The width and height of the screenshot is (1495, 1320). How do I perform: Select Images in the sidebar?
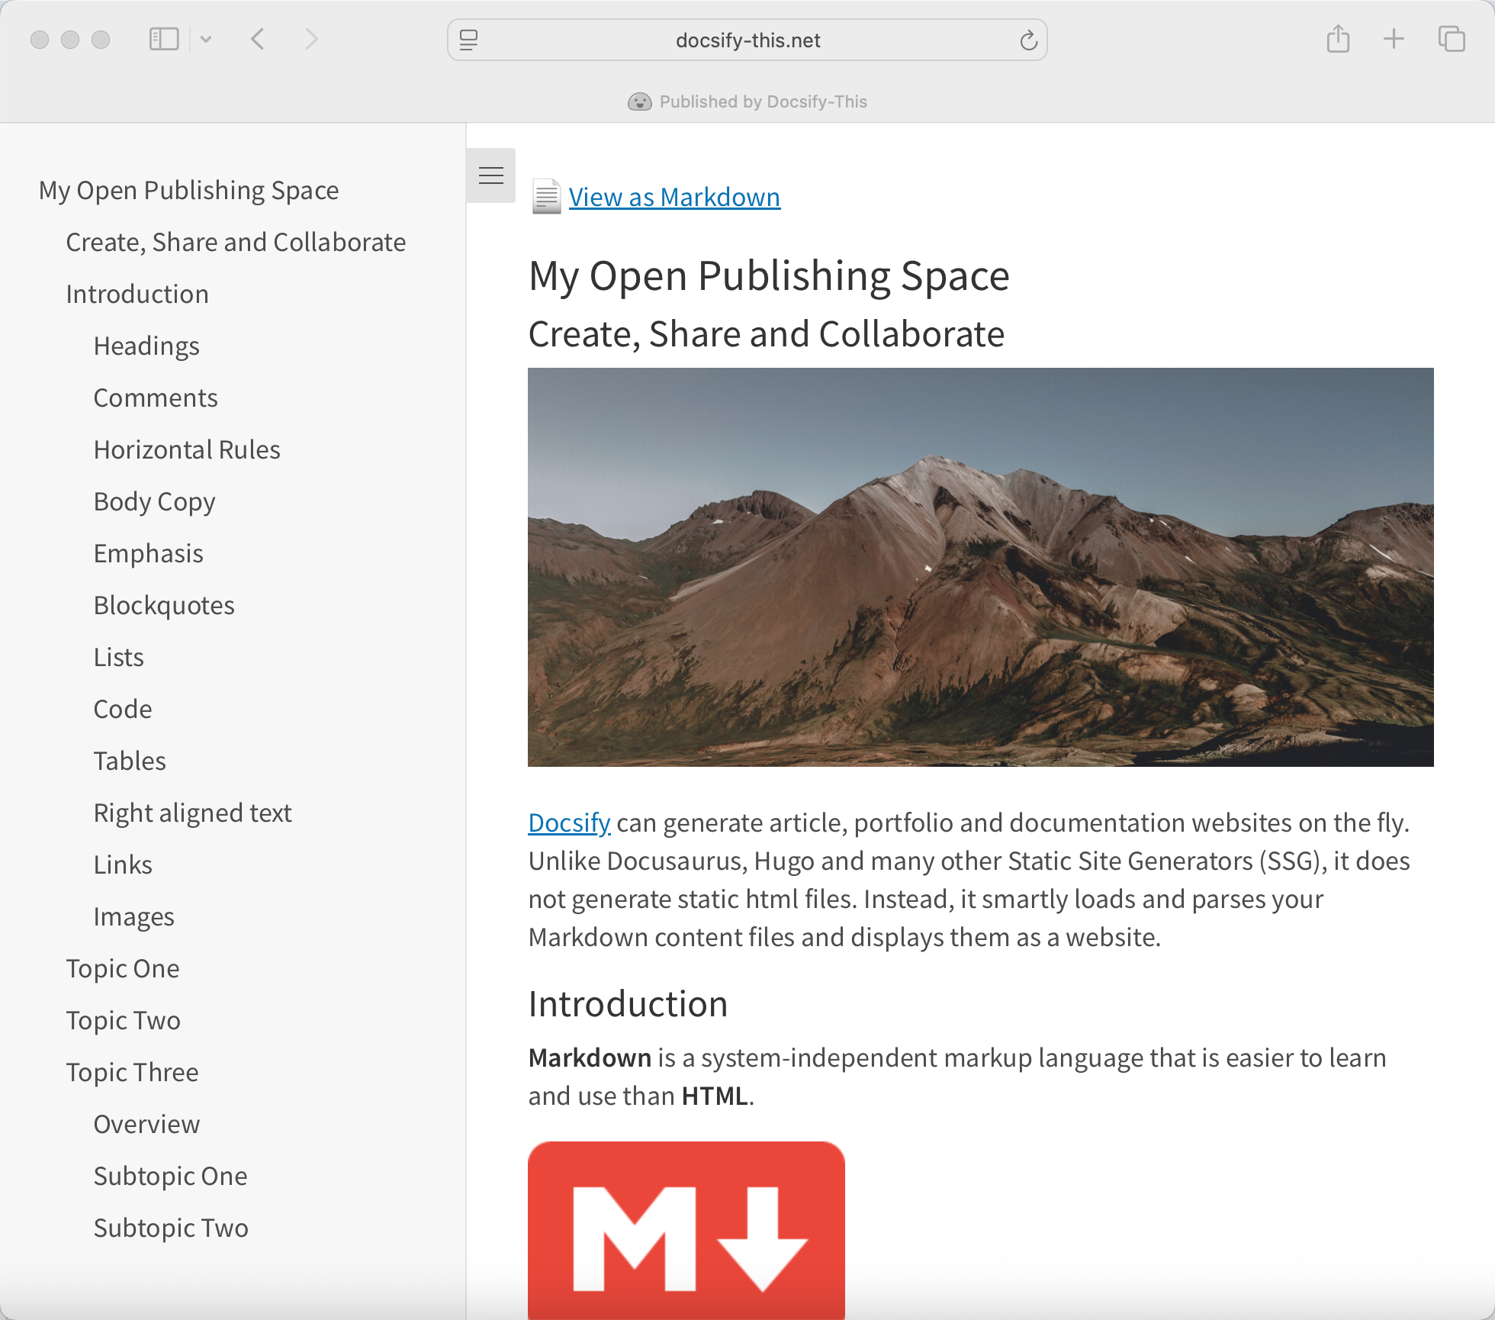click(x=134, y=916)
